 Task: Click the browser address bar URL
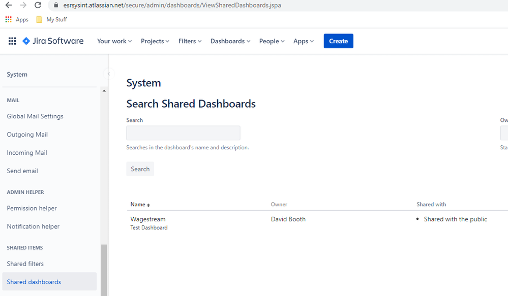pyautogui.click(x=172, y=5)
